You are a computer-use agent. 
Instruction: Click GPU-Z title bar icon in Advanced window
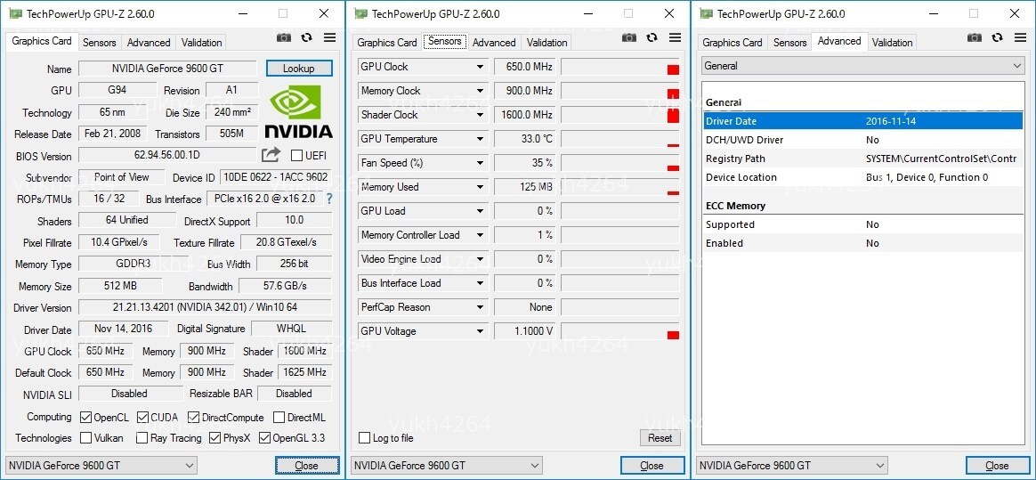(707, 13)
